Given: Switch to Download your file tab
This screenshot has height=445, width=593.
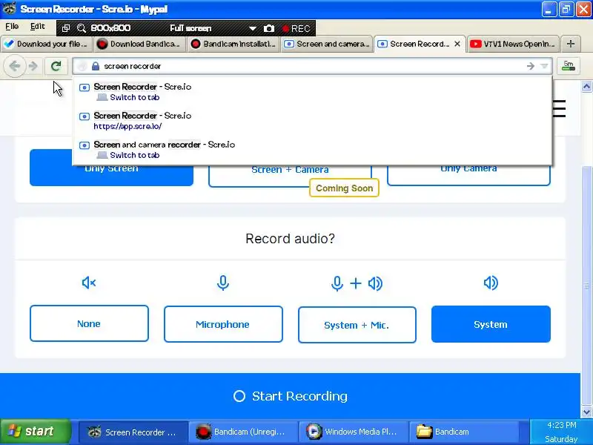Looking at the screenshot, I should (x=46, y=44).
